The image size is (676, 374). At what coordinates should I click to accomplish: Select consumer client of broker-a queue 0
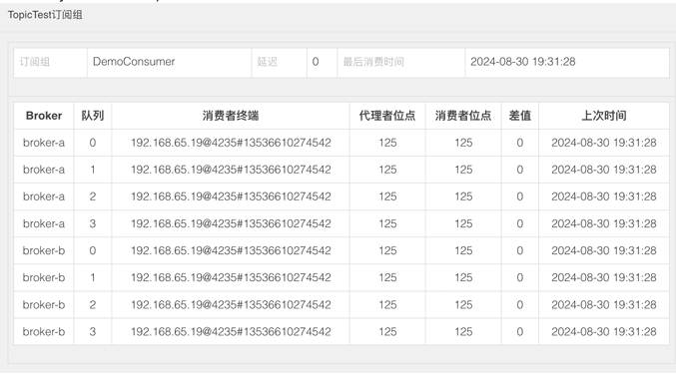[x=231, y=143]
